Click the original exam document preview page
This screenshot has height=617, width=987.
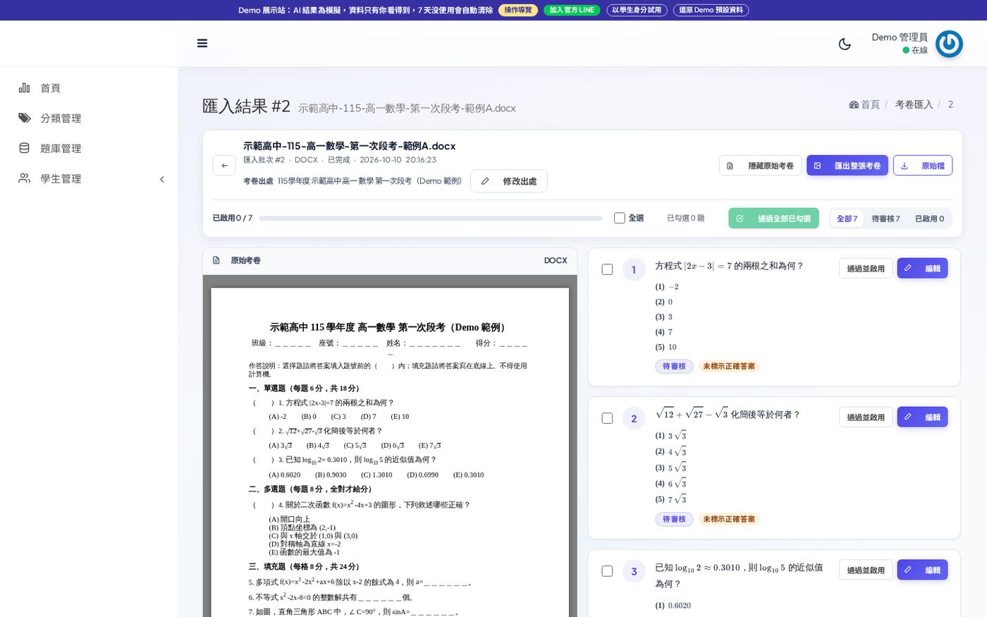(x=390, y=452)
